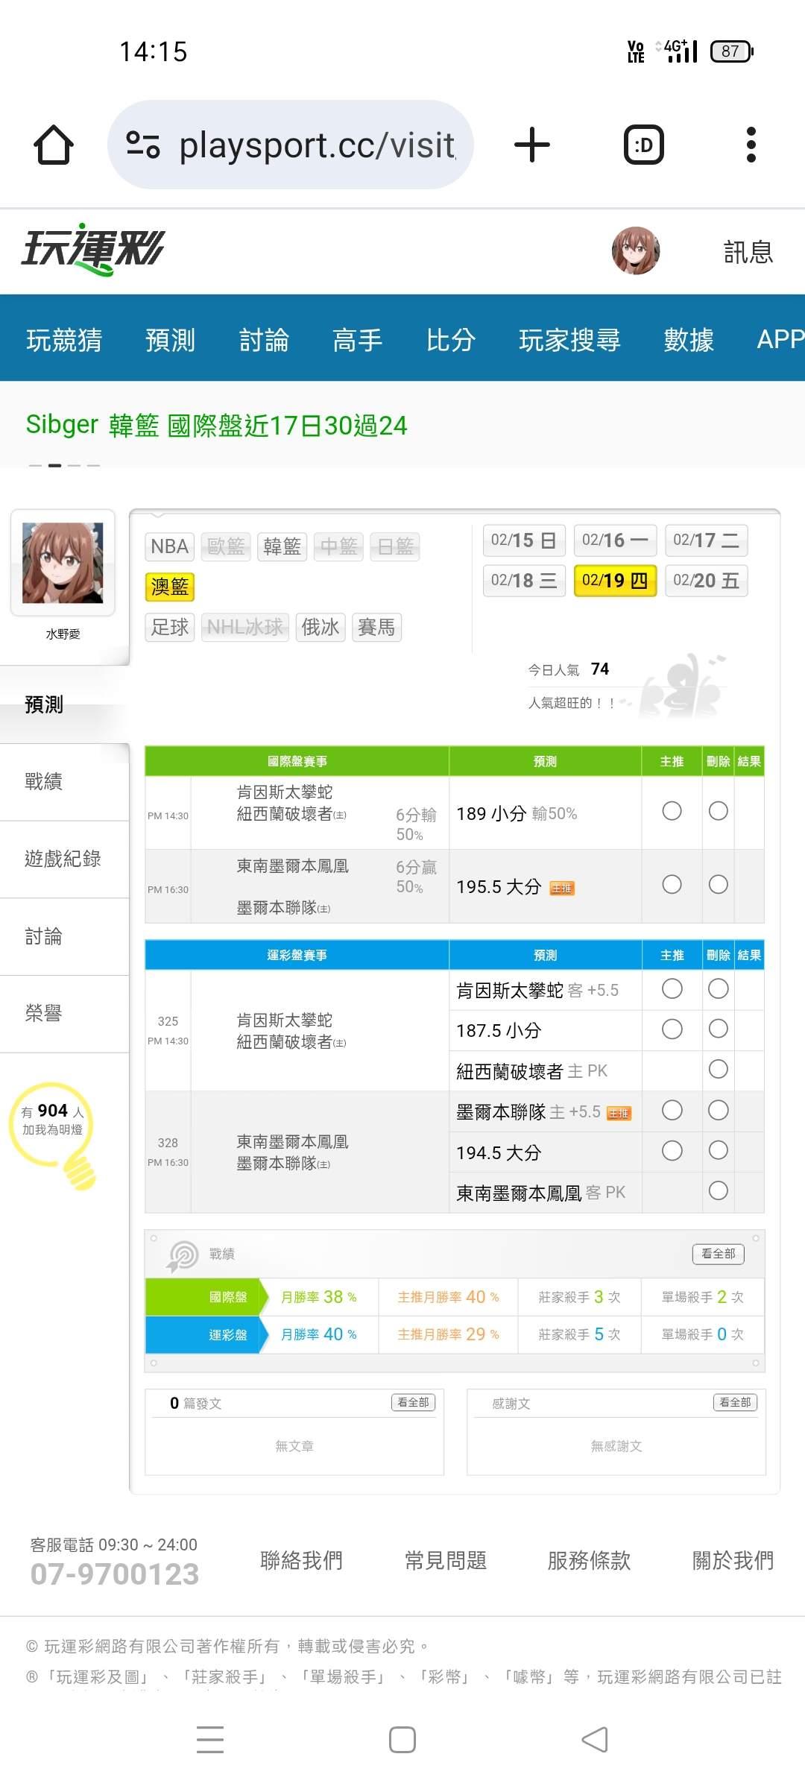Screen dimensions: 805x1789
Task: Select 刪除 radio for 189 小分
Action: (719, 811)
